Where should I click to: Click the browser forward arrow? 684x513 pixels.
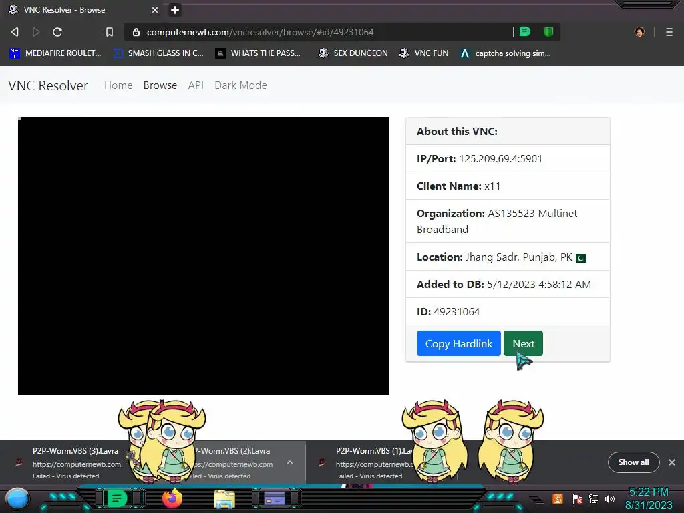click(x=36, y=32)
